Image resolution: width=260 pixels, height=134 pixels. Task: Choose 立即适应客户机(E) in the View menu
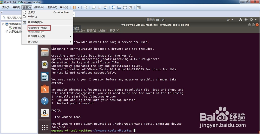(x=47, y=28)
